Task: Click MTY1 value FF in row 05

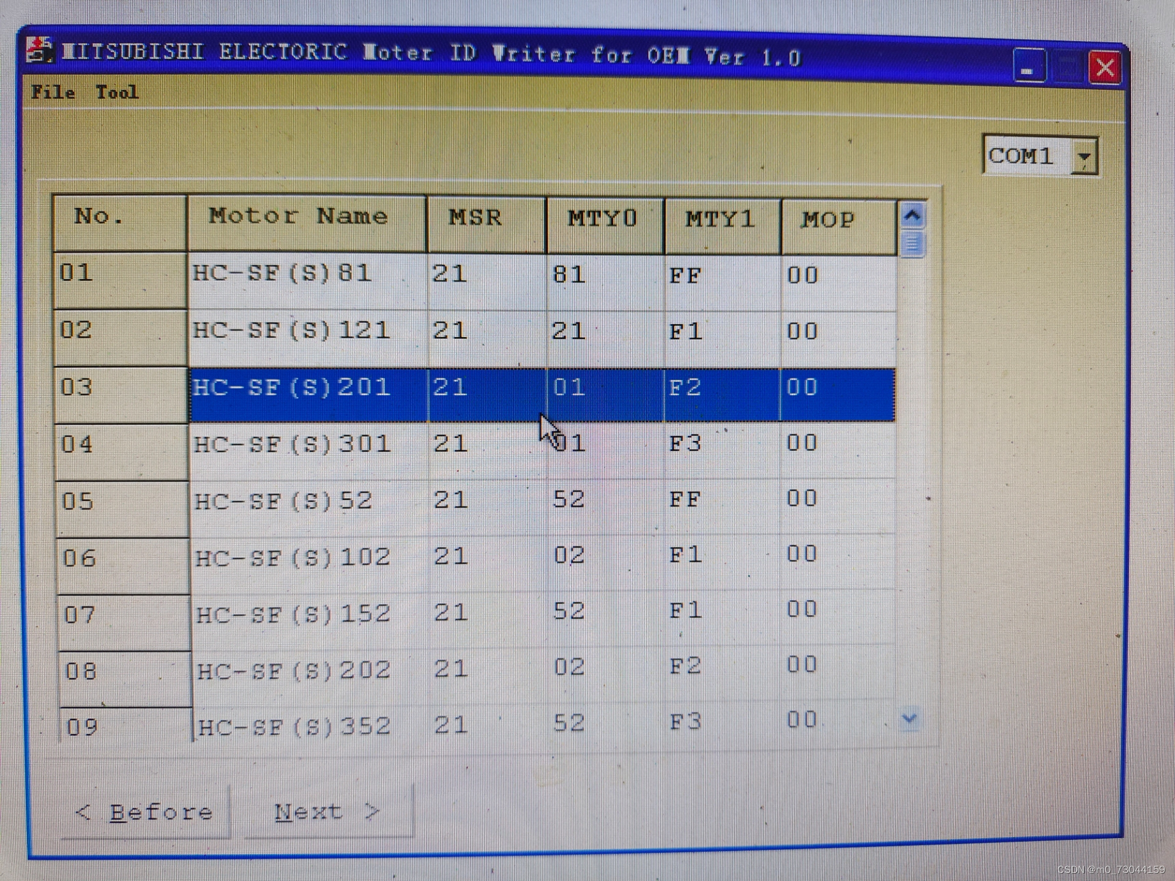Action: click(723, 507)
